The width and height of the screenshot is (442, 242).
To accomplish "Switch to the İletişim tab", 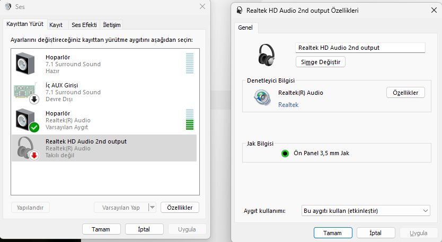I will tap(112, 25).
